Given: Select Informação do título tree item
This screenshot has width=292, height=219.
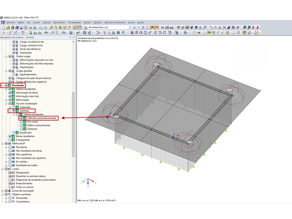Looking at the screenshot, I should [x=27, y=93].
